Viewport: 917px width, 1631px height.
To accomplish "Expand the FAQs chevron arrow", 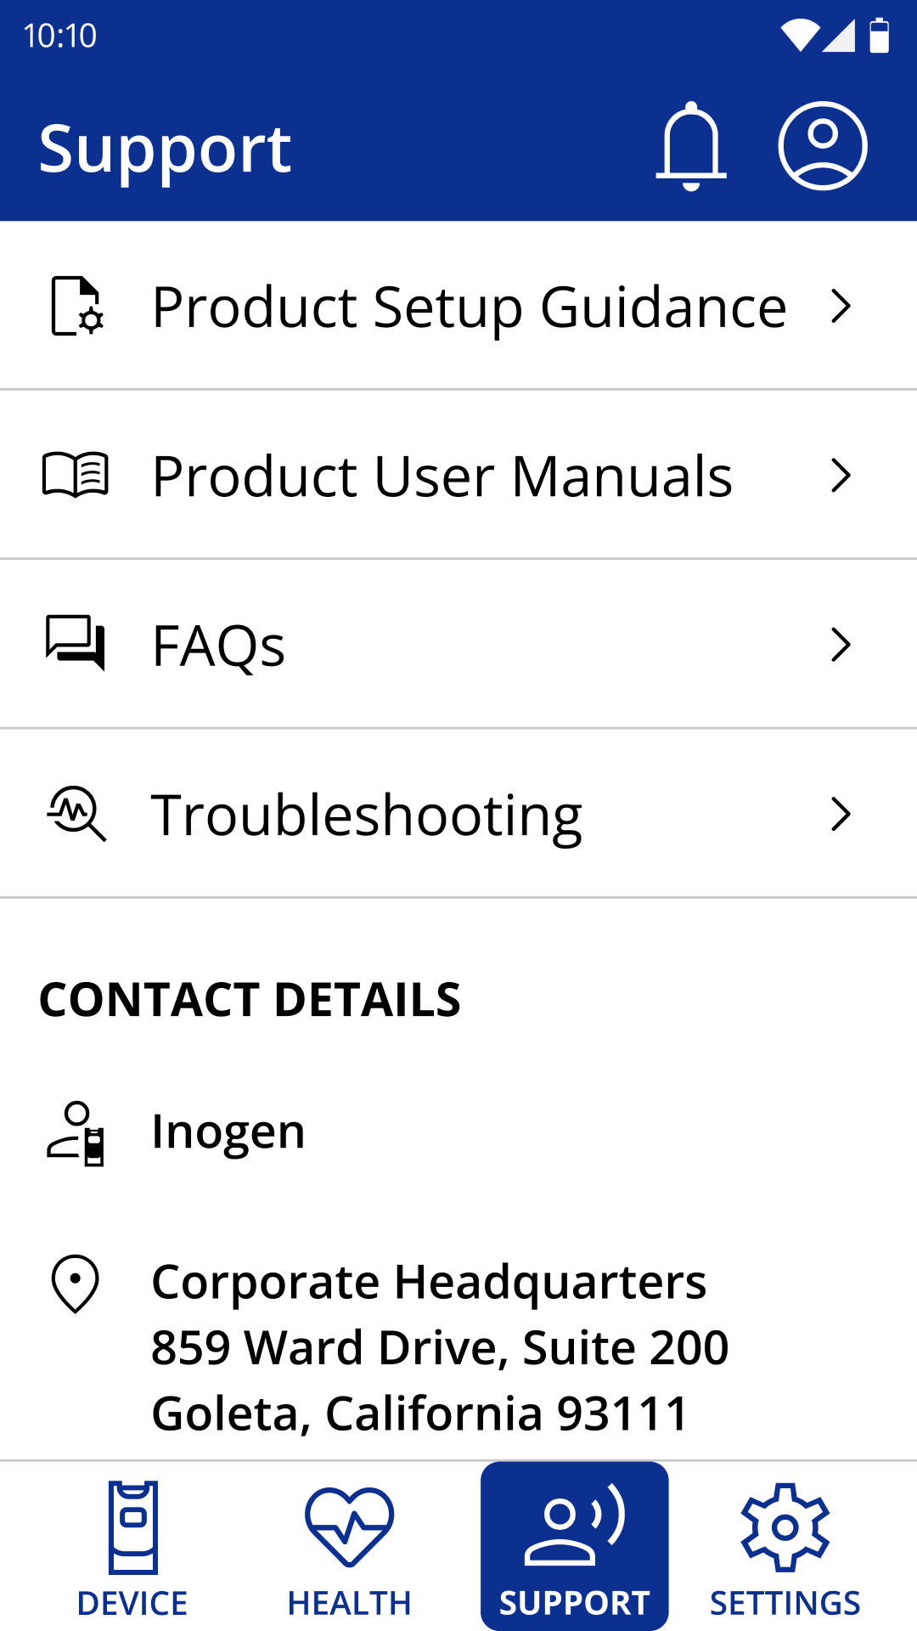I will 841,645.
